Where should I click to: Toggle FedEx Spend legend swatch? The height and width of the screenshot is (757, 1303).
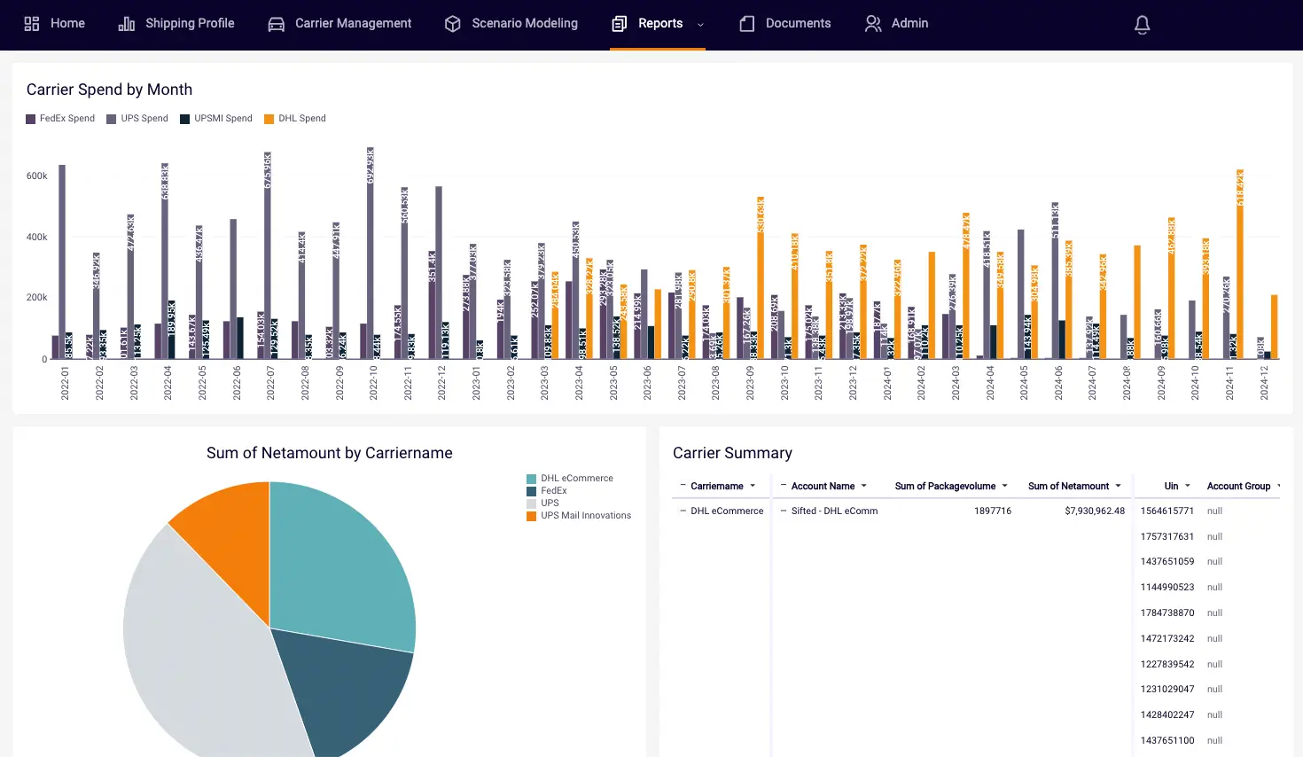pos(31,119)
